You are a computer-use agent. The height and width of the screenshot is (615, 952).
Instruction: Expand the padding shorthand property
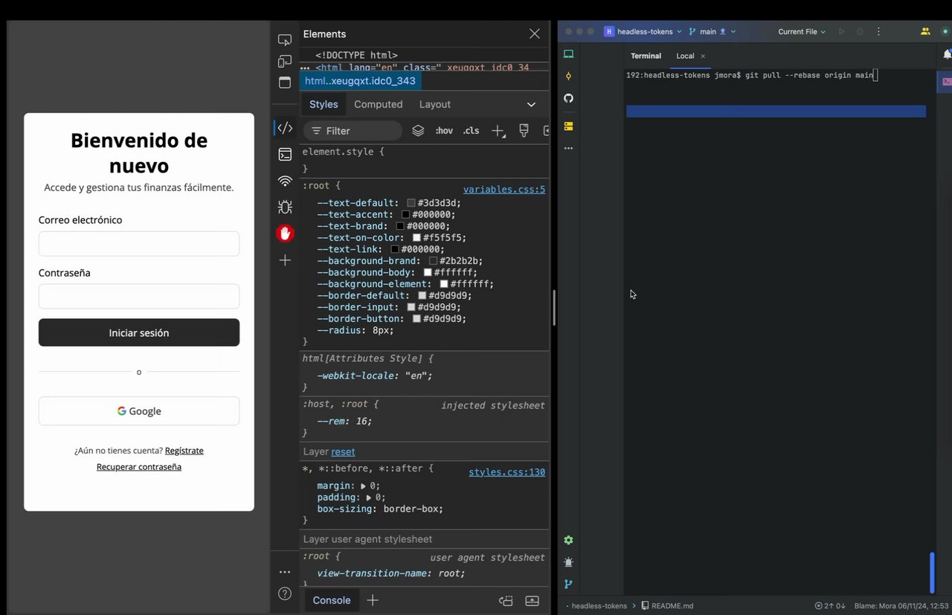point(368,498)
